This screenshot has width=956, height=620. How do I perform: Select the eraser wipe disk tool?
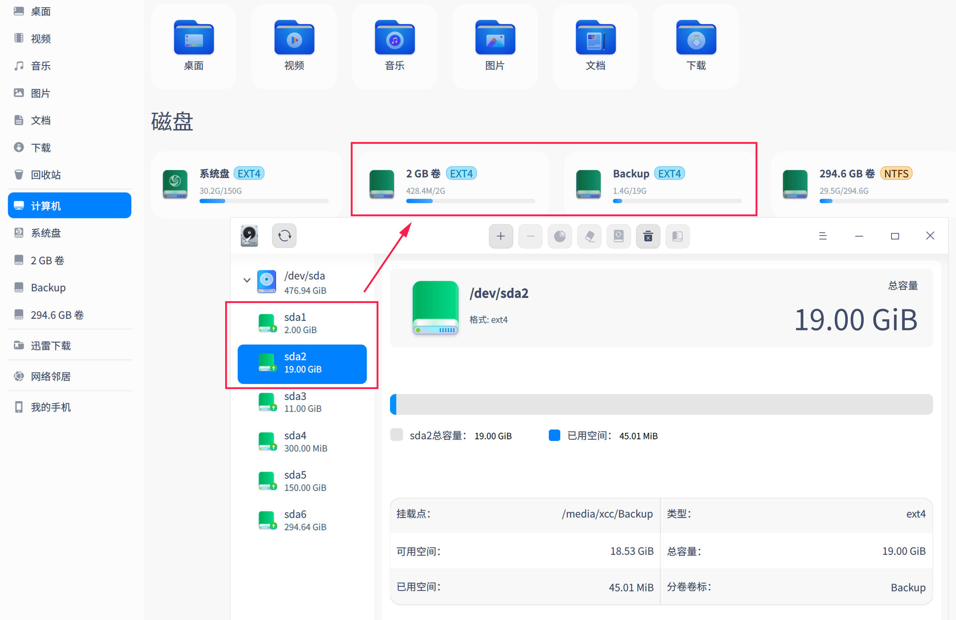point(589,236)
